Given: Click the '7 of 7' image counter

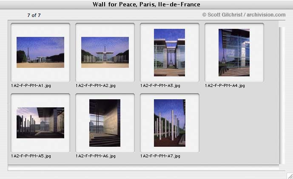Looking at the screenshot, I should coord(34,15).
